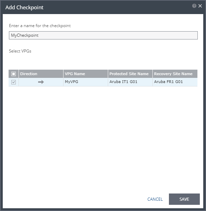Click the direction arrow icon for MyVPG
Screen dimensions: 206x211
[41, 82]
